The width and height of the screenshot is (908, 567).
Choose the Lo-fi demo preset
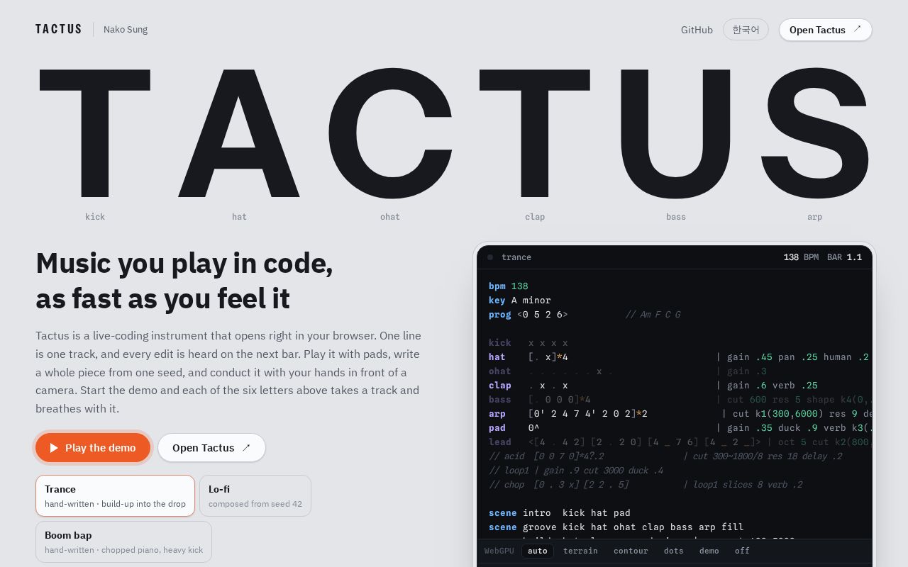coord(255,495)
